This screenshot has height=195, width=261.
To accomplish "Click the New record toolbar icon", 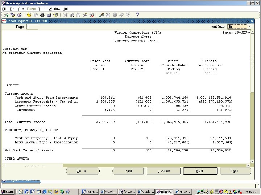I will (x=6, y=15).
